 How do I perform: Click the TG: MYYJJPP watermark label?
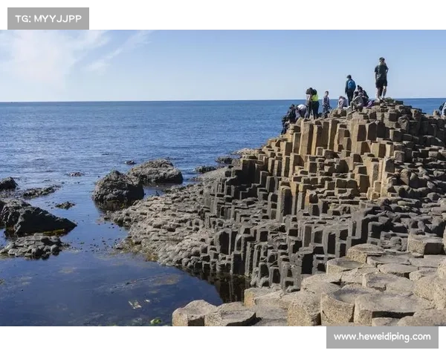[x=48, y=18]
